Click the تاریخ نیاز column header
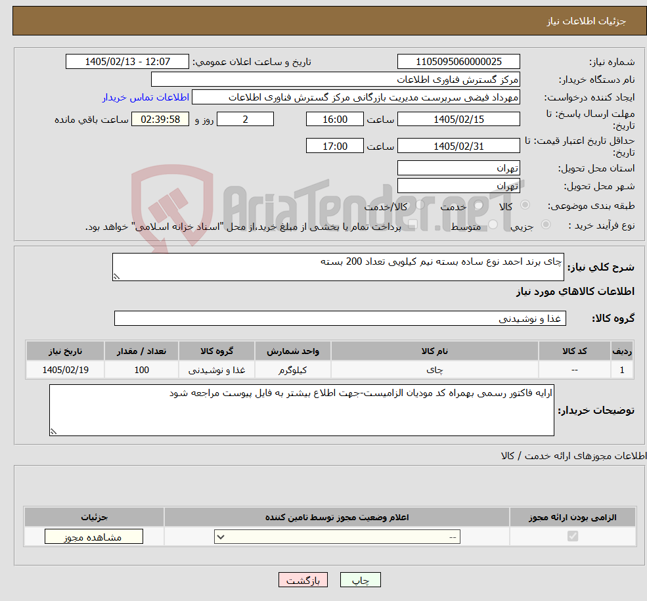This screenshot has height=601, width=647. tap(65, 351)
